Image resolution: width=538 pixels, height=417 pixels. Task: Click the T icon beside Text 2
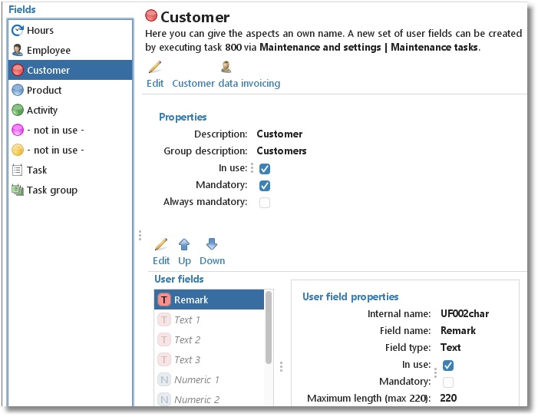164,339
